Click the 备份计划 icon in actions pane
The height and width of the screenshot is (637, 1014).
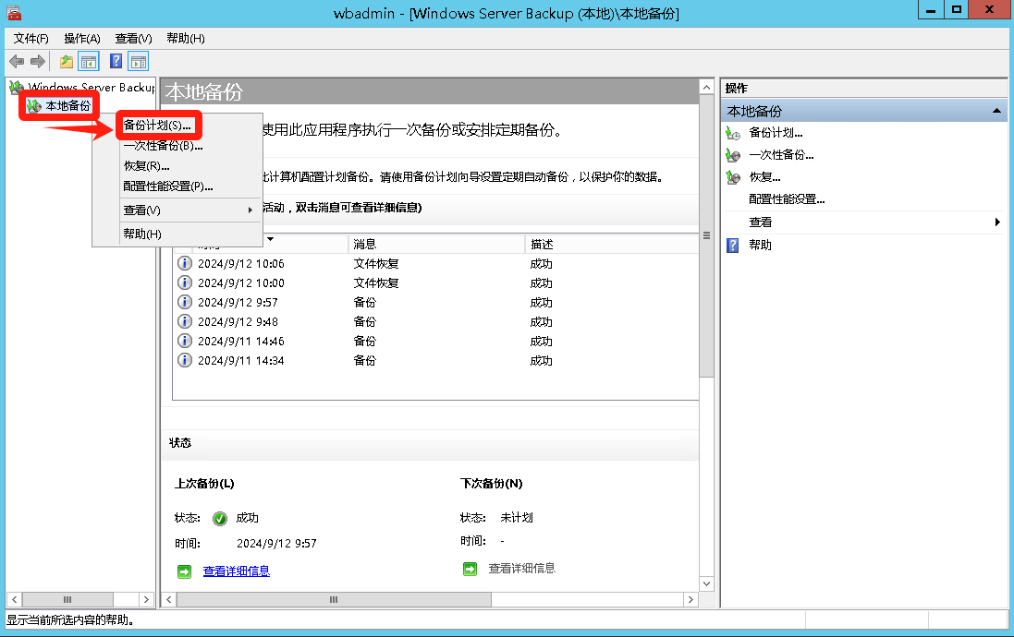[x=733, y=133]
